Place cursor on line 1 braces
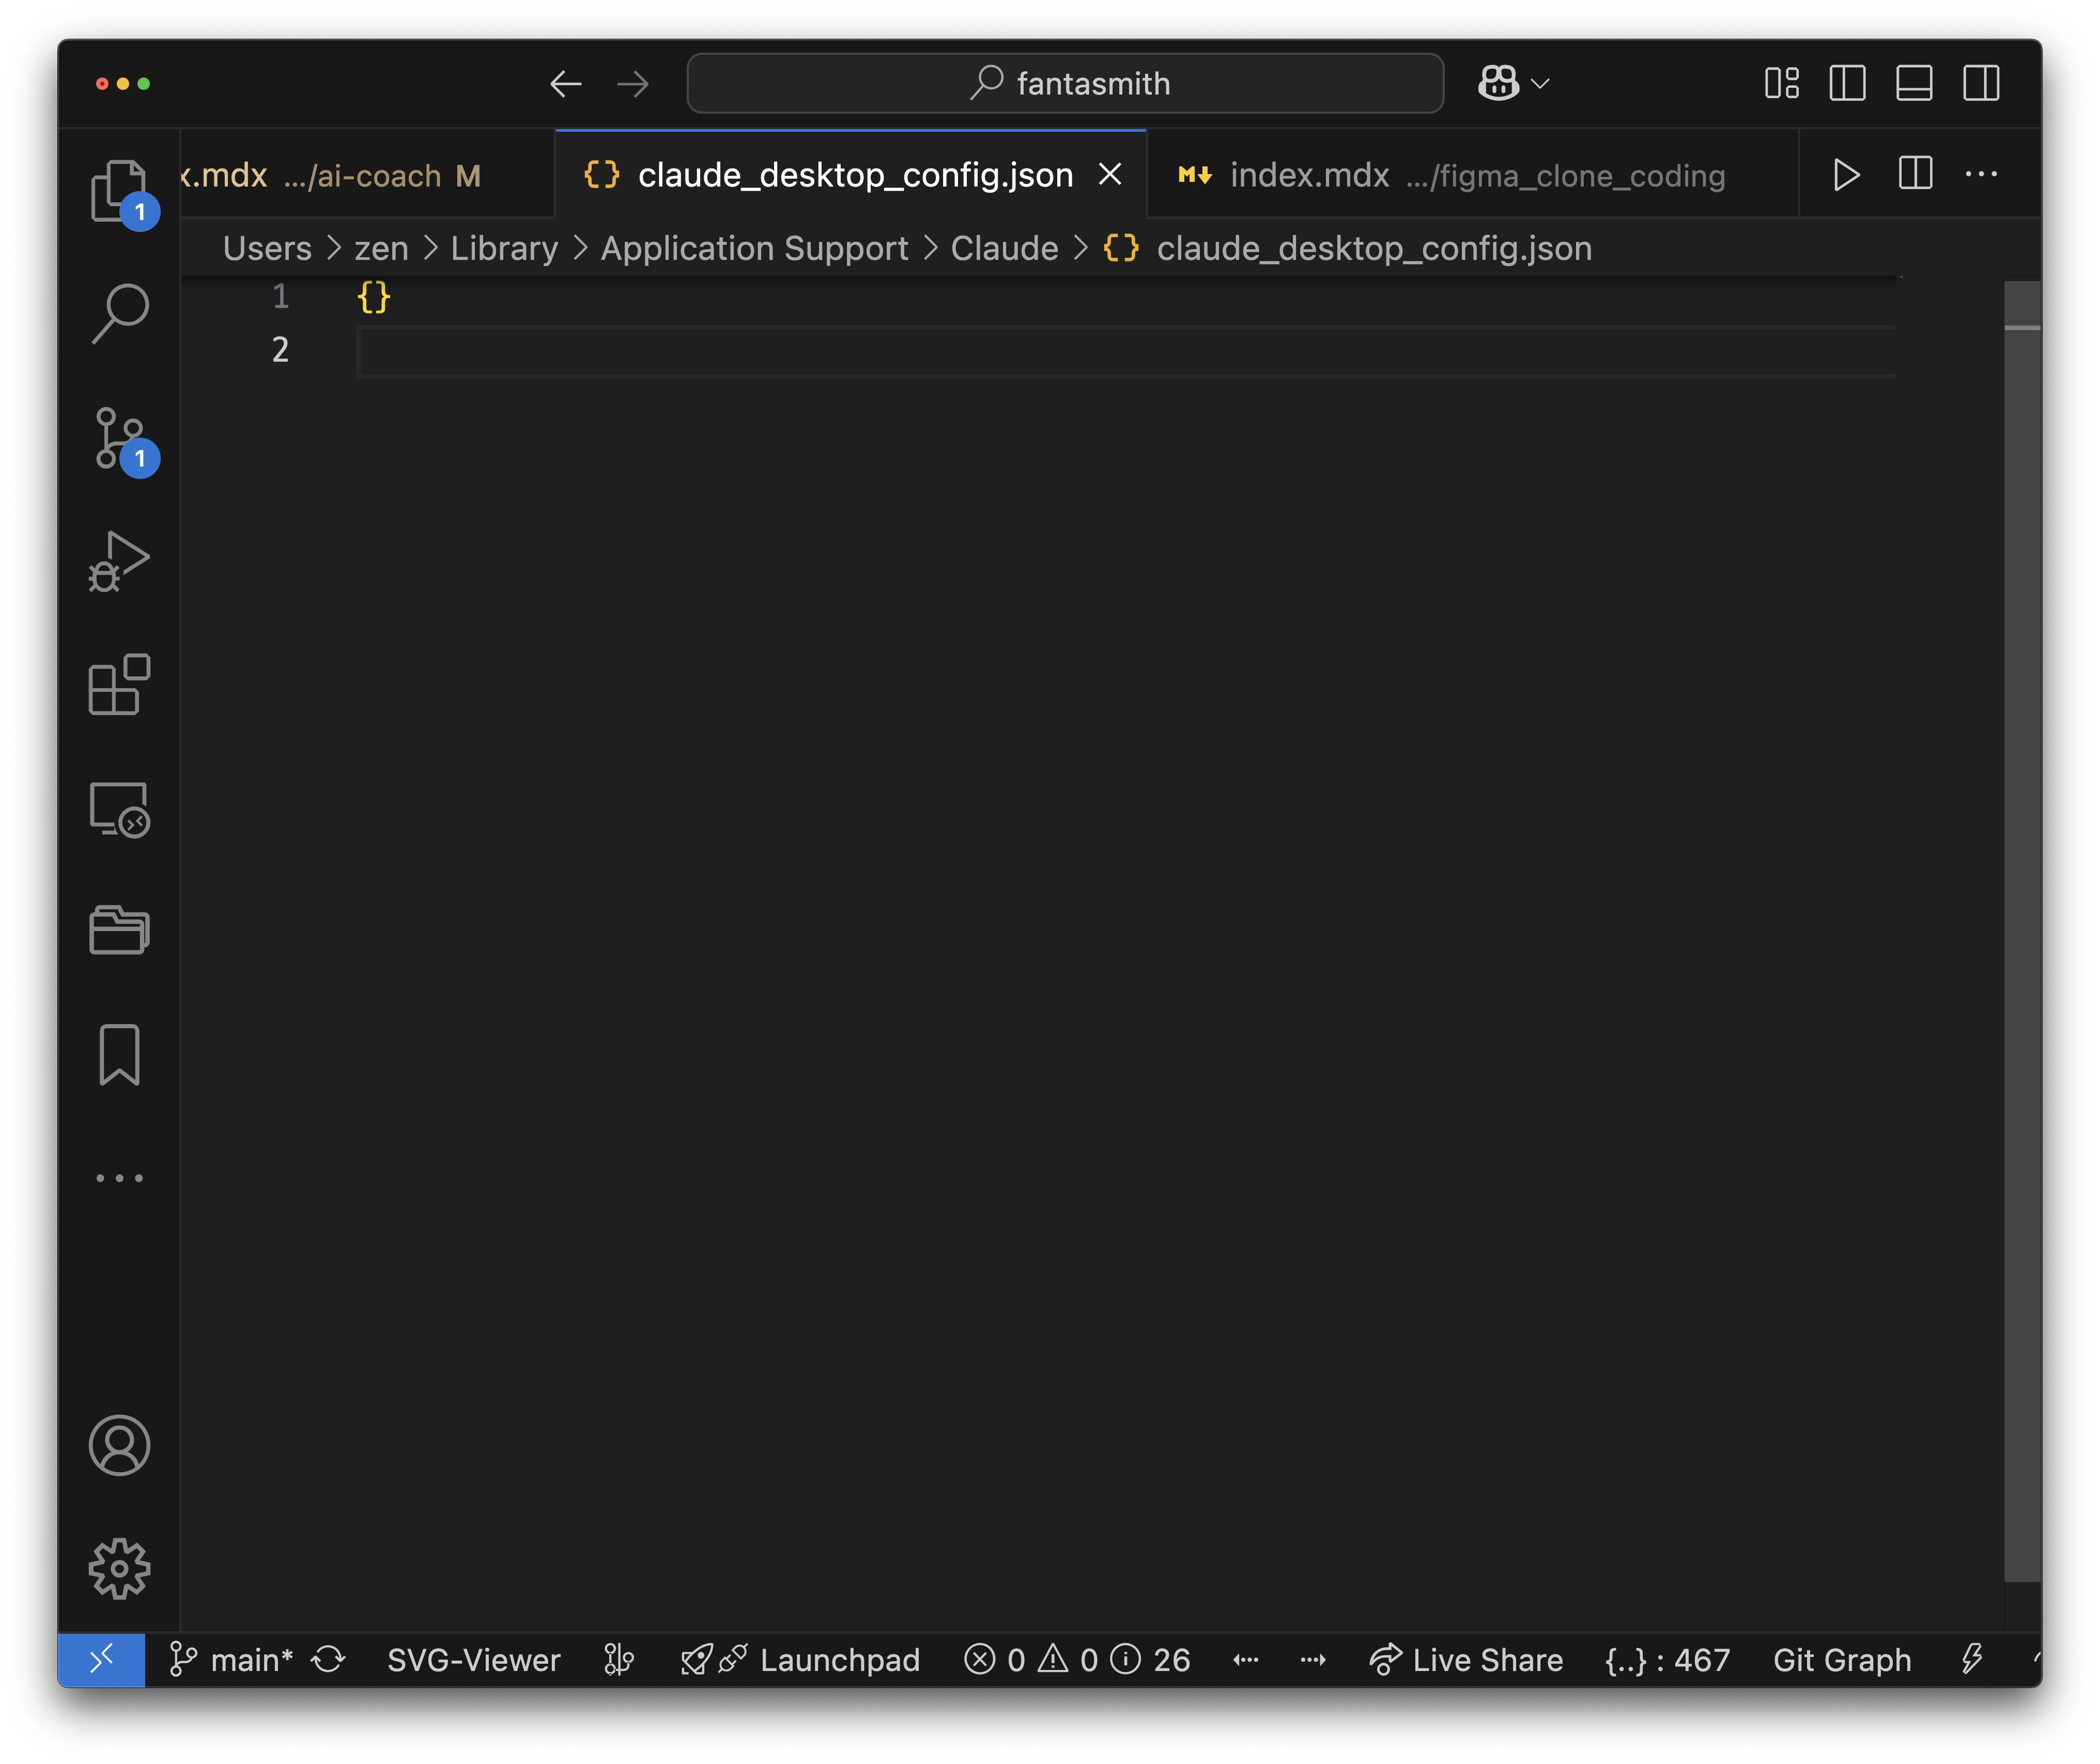2100x1764 pixels. pyautogui.click(x=374, y=297)
